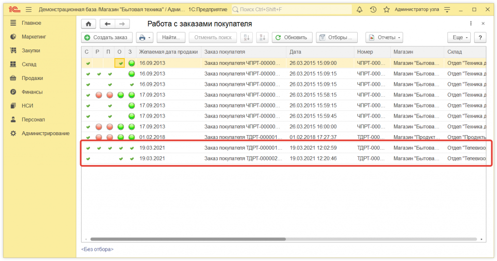Image resolution: width=497 pixels, height=261 pixels.
Task: Toggle the highlighted check mark in first row's O column
Action: coord(120,63)
